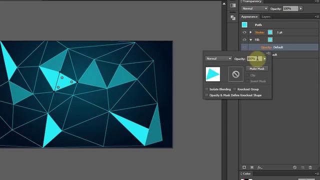Open the fx Add New Effect menu
The image size is (320, 180).
[259, 167]
